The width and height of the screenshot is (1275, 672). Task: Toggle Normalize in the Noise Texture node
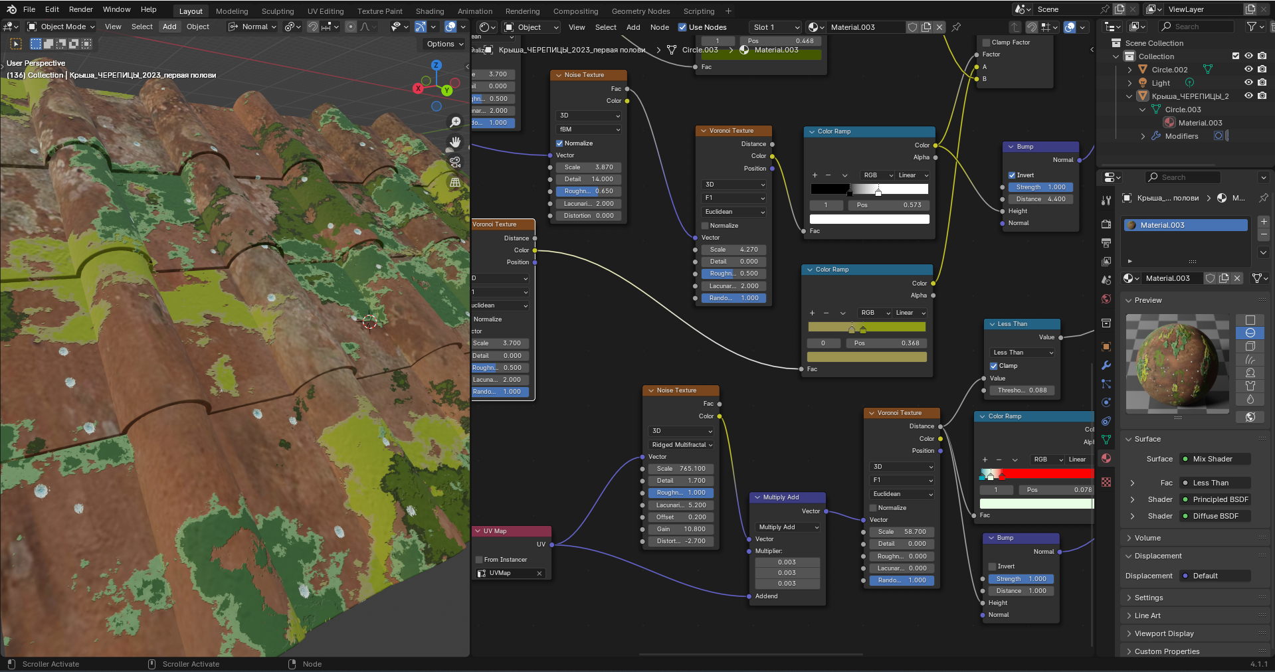tap(559, 143)
